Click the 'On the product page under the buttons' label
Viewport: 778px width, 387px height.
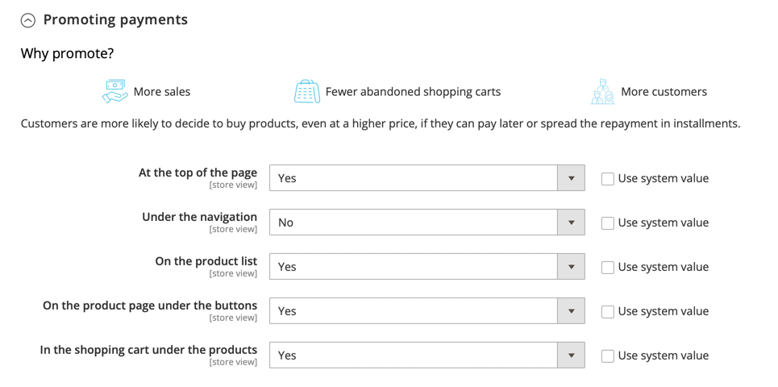[x=150, y=306]
